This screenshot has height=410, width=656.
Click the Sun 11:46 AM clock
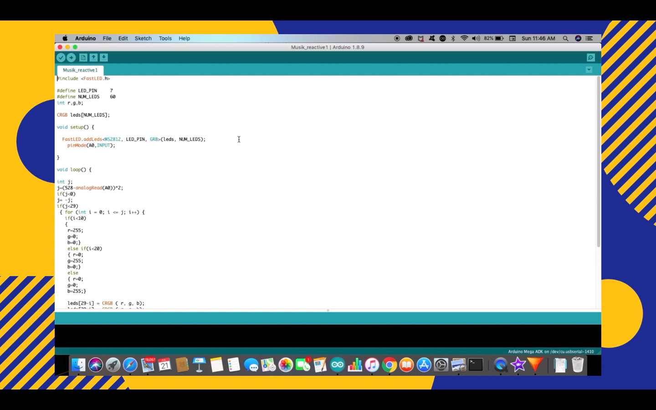(538, 38)
